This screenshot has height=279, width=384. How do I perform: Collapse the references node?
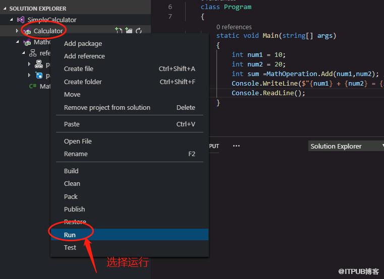click(x=24, y=53)
